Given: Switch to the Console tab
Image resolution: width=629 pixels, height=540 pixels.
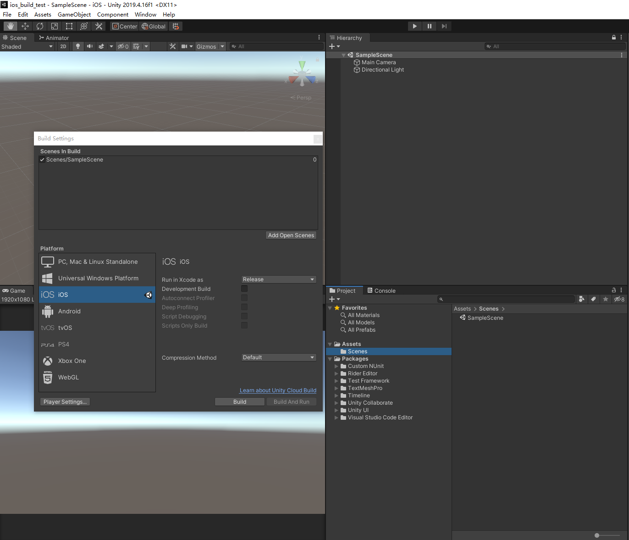Looking at the screenshot, I should click(x=381, y=290).
